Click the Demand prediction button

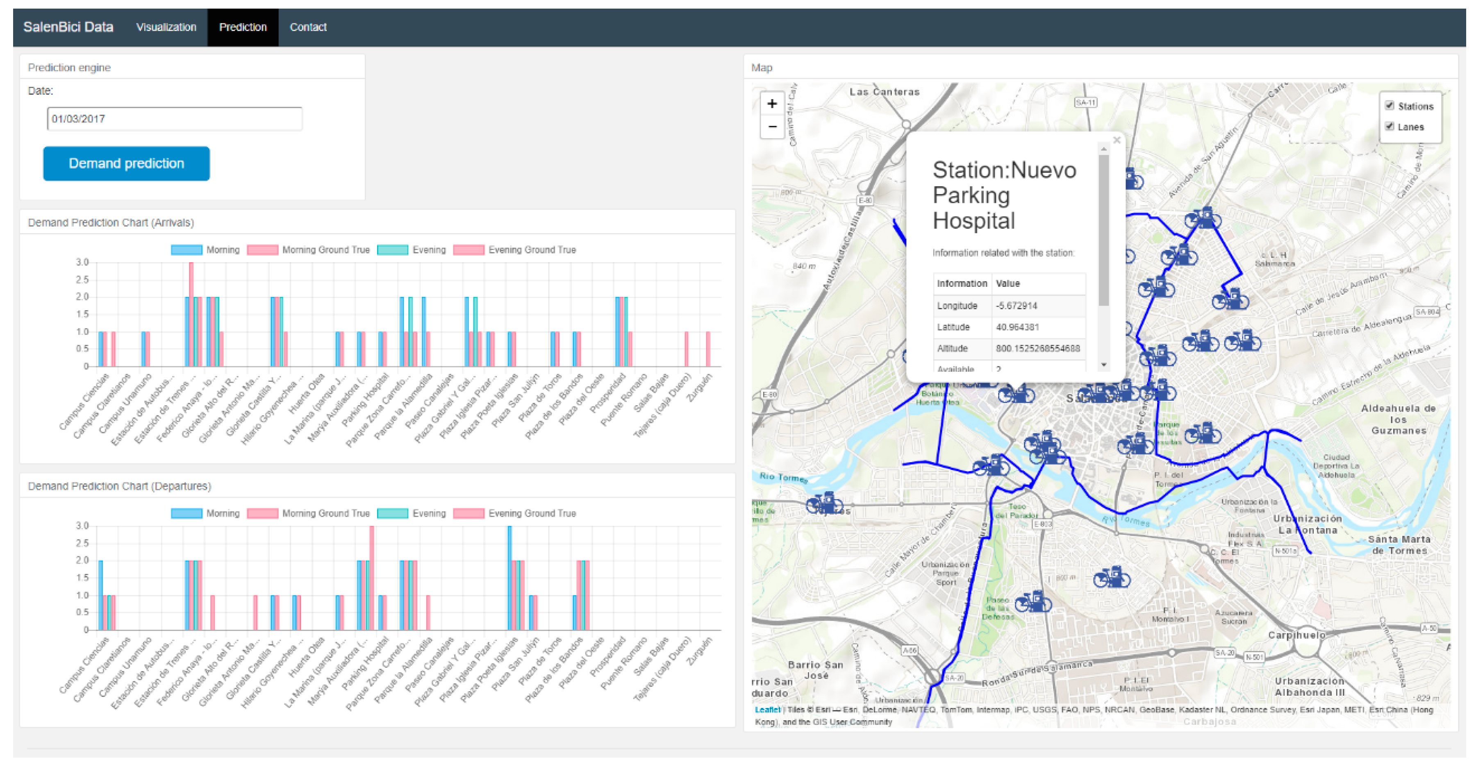[x=126, y=164]
